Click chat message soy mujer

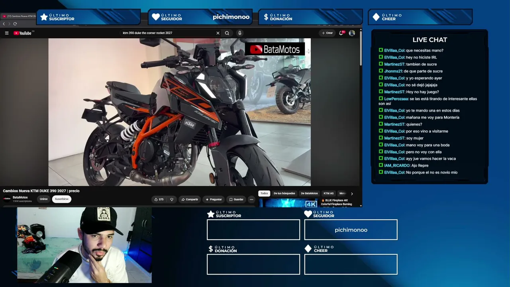tap(415, 138)
